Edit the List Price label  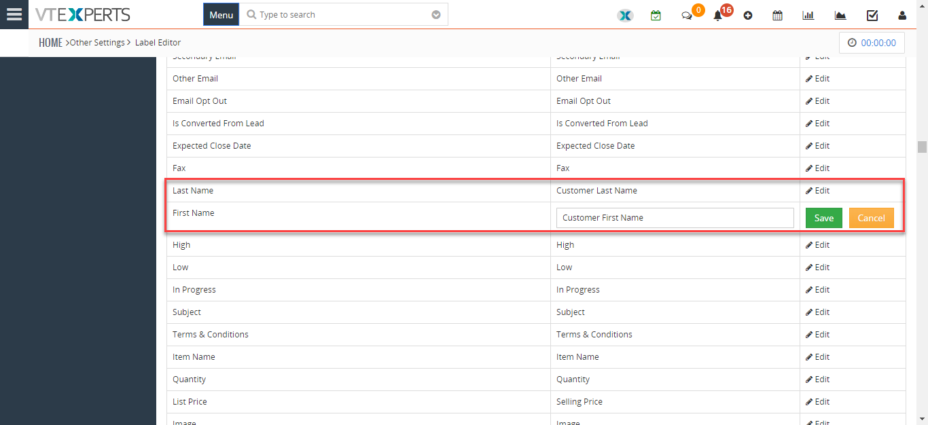(817, 402)
